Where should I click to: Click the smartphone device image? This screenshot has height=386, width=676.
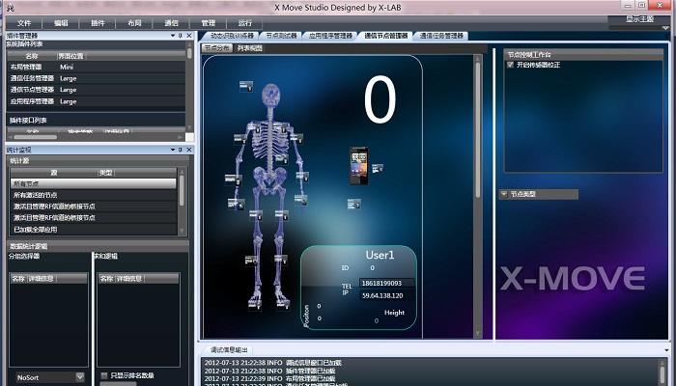pyautogui.click(x=359, y=166)
